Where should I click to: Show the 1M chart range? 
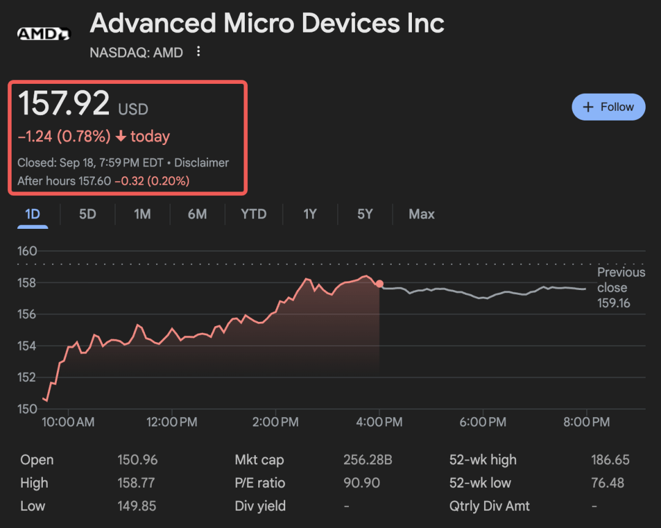(142, 214)
